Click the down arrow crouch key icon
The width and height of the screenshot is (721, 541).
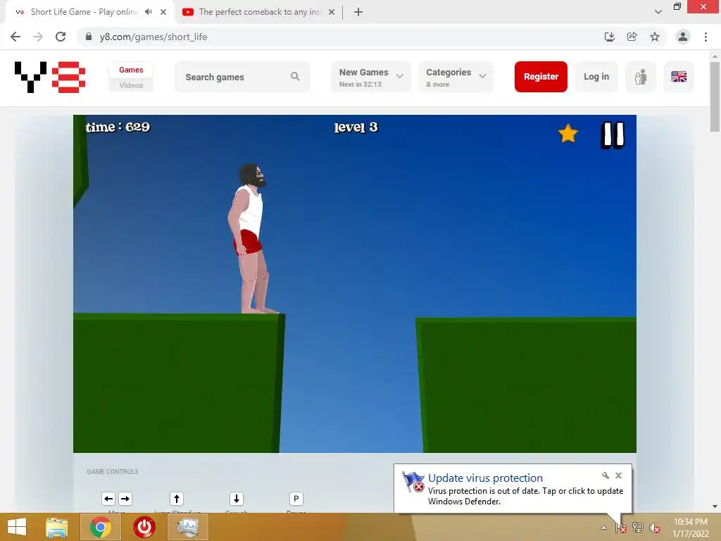tap(237, 499)
